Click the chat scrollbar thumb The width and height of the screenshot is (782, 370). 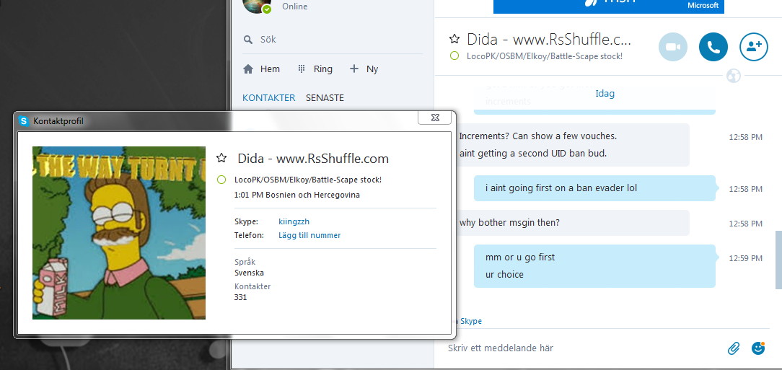click(778, 260)
